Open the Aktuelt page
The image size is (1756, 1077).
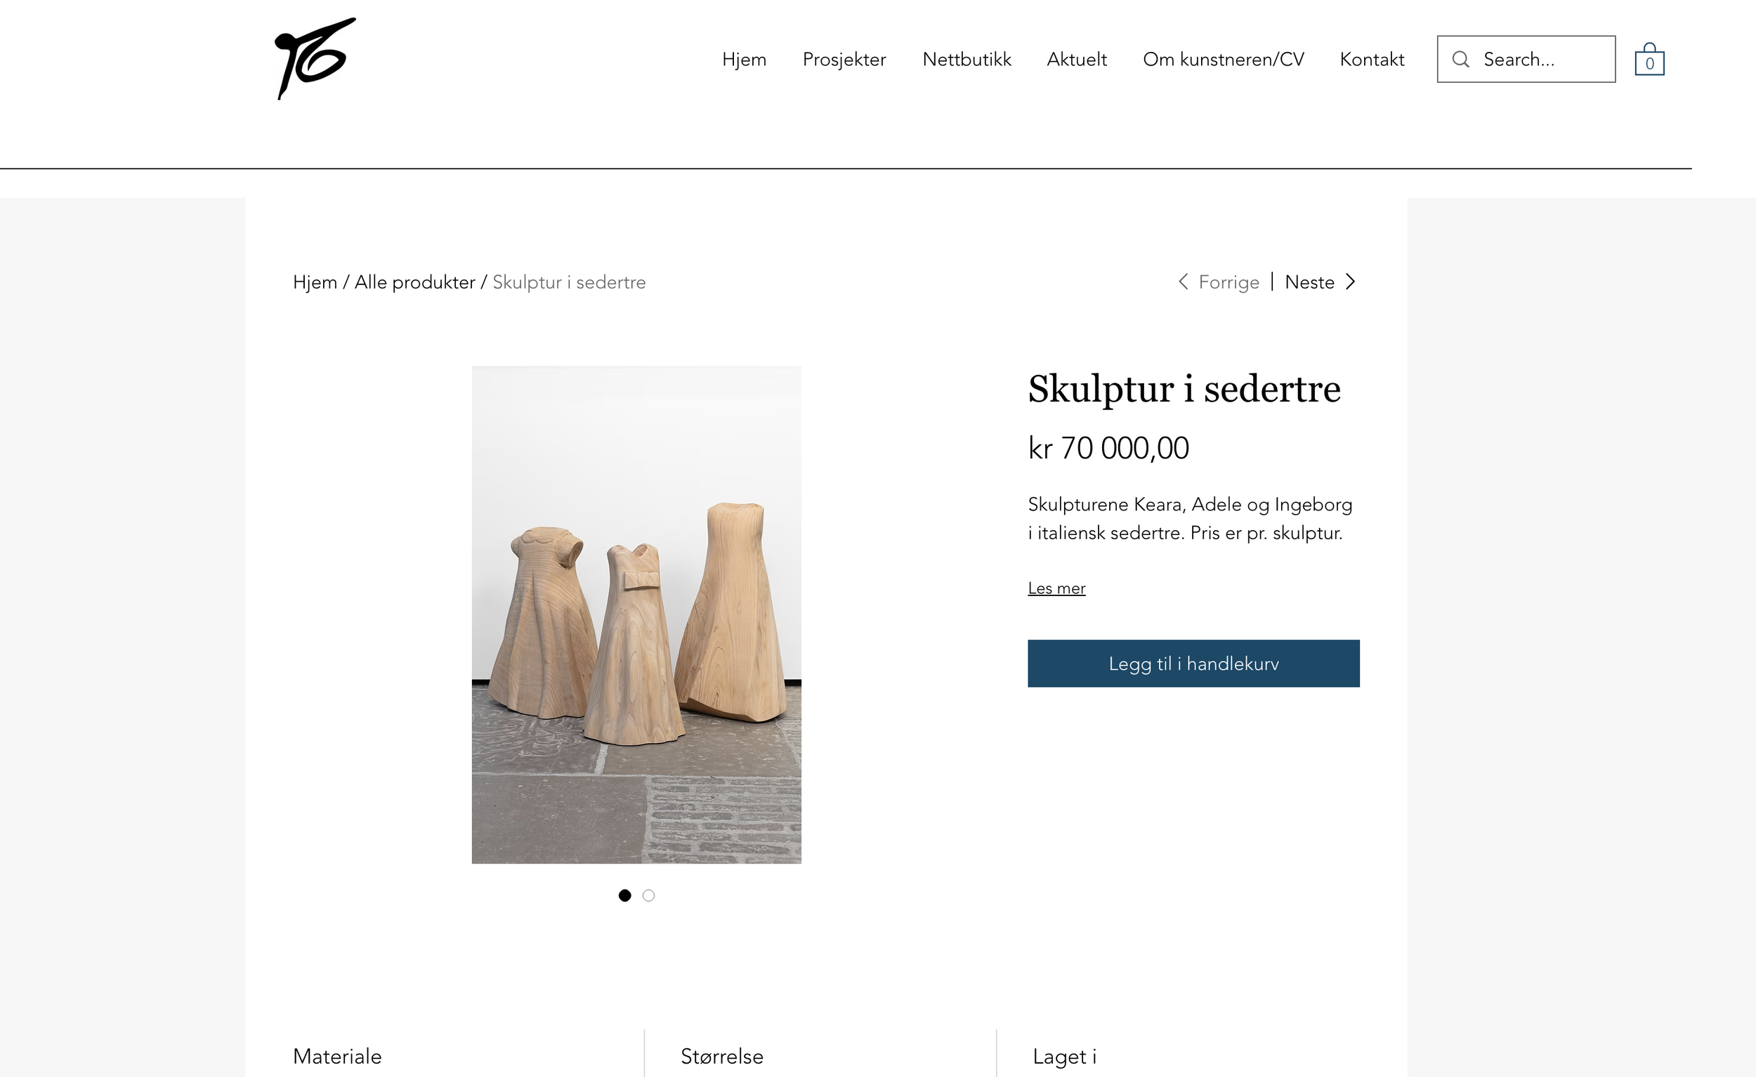click(1076, 59)
